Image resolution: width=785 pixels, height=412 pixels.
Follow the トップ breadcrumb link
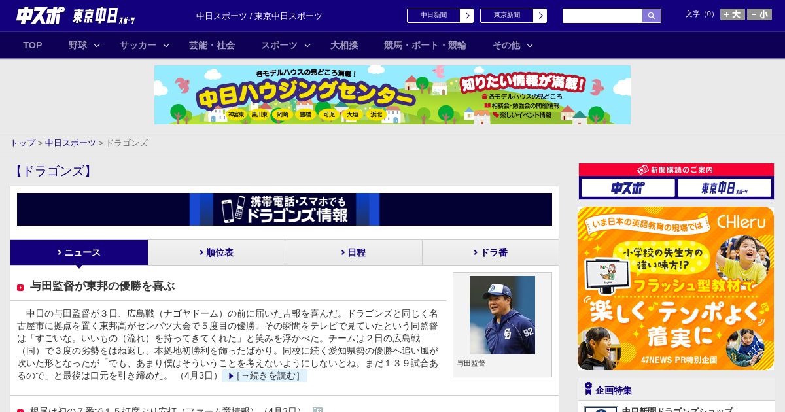coord(22,143)
